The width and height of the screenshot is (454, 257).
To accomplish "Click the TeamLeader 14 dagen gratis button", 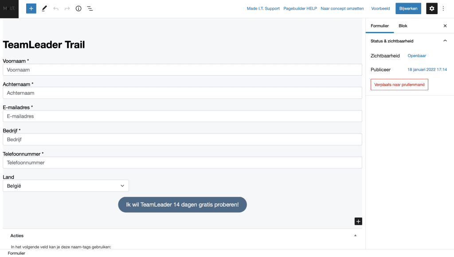I will click(x=182, y=204).
